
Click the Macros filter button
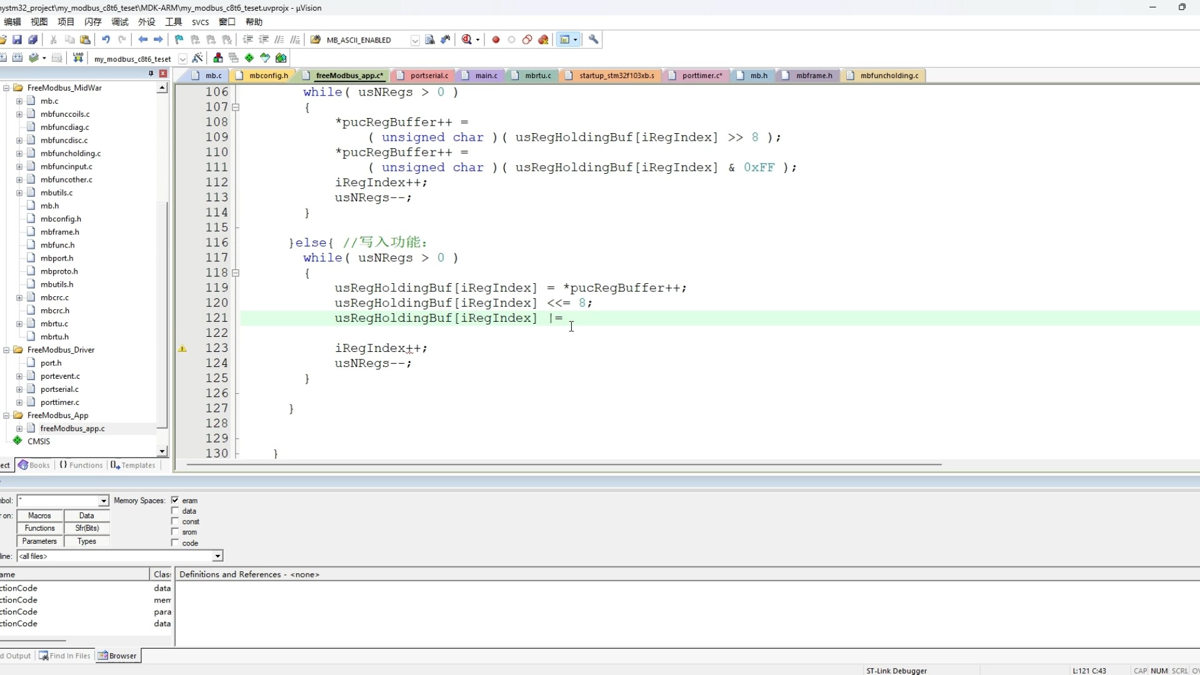(39, 516)
